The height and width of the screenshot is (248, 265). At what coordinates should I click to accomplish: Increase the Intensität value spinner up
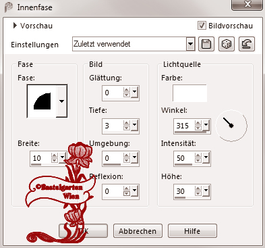pyautogui.click(x=198, y=155)
